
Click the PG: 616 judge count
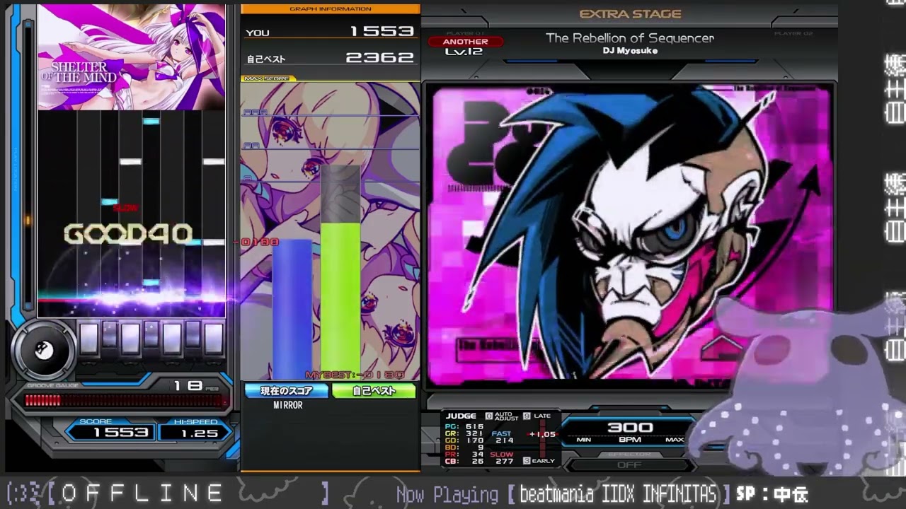pyautogui.click(x=464, y=427)
